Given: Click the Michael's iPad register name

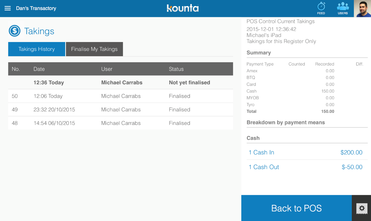Looking at the screenshot, I should point(264,35).
